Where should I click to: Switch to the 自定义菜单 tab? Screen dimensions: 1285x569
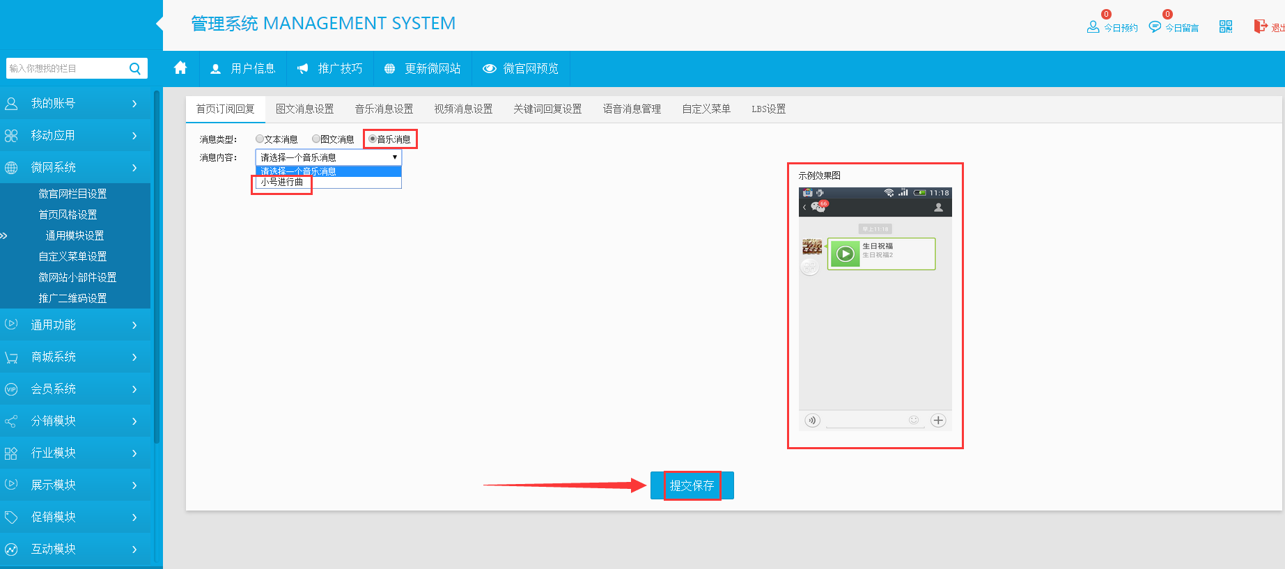coord(706,109)
